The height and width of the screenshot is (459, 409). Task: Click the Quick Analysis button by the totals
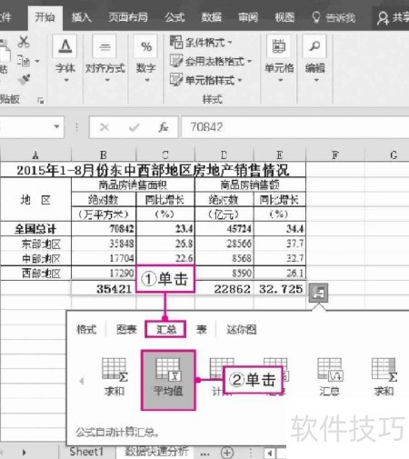318,293
